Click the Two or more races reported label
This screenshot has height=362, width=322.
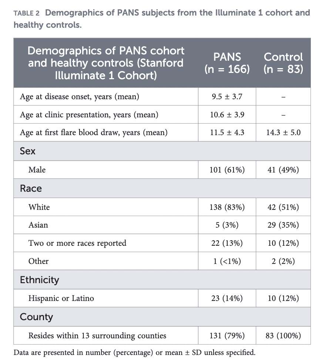[77, 243]
